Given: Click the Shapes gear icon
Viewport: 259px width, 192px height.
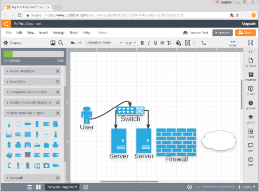Looking at the screenshot, I should [x=6, y=43].
